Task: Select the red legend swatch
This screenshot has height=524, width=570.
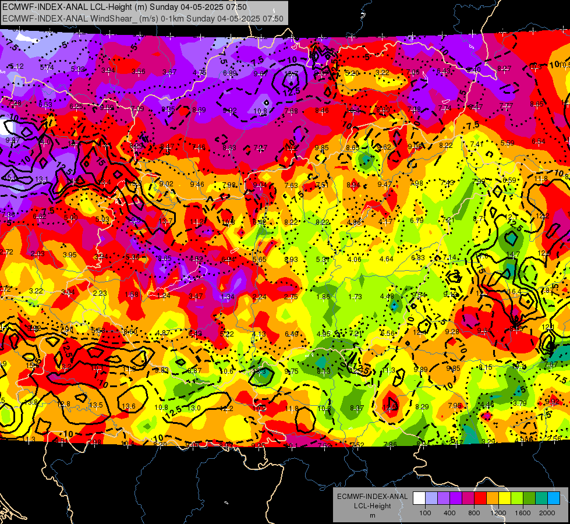Action: coord(480,498)
